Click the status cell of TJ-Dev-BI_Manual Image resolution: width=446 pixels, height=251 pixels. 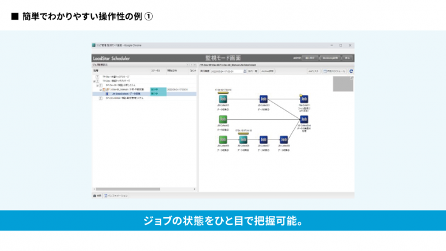[x=159, y=90]
